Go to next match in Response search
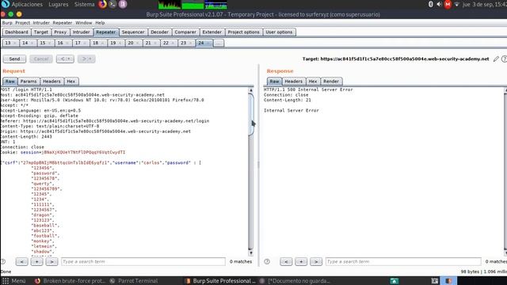The height and width of the screenshot is (285, 507). pos(316,261)
